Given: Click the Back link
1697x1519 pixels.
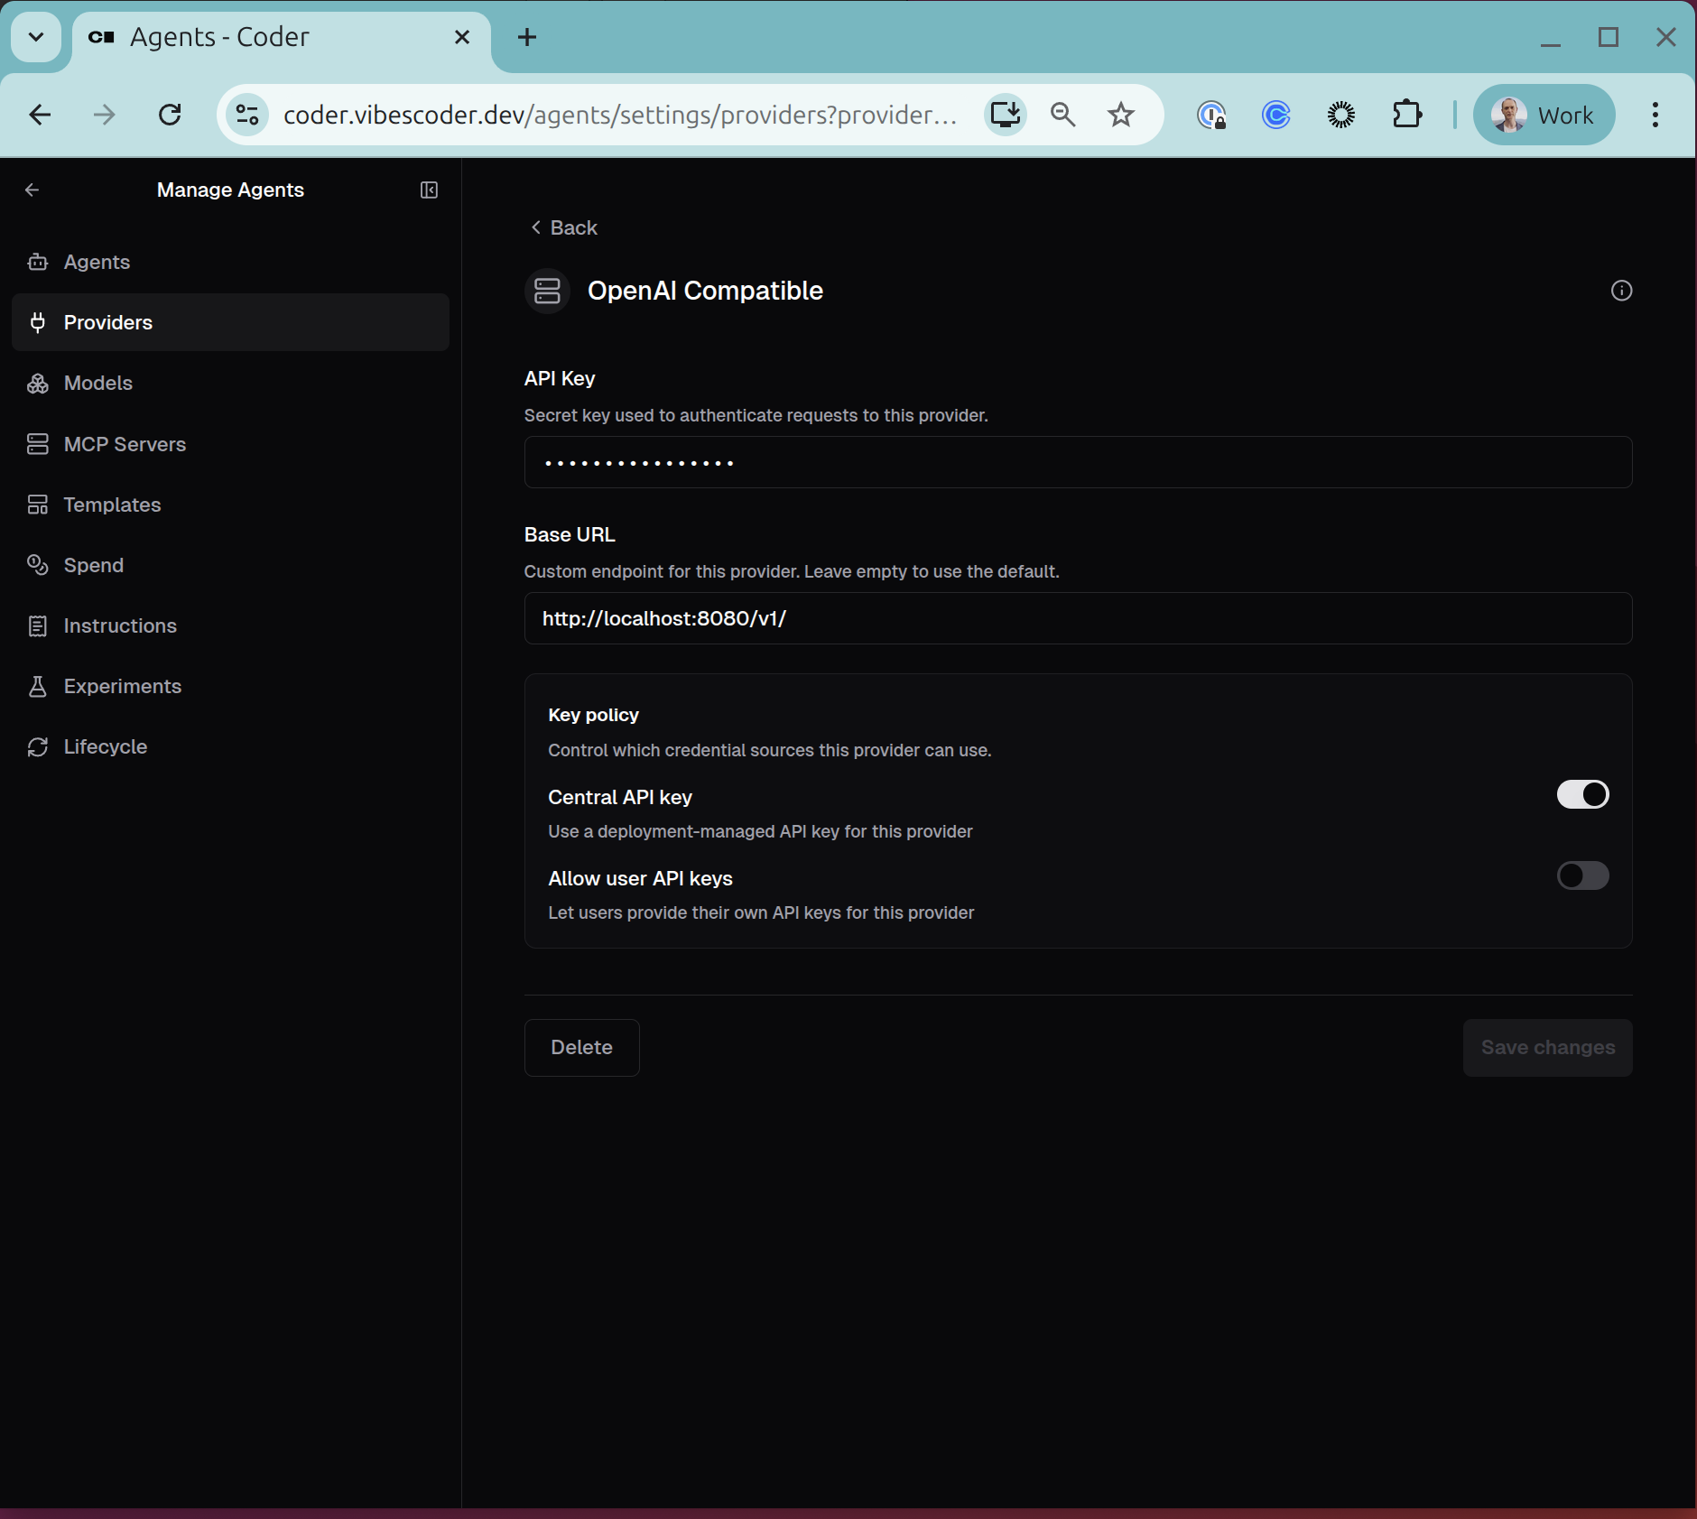Looking at the screenshot, I should (563, 227).
